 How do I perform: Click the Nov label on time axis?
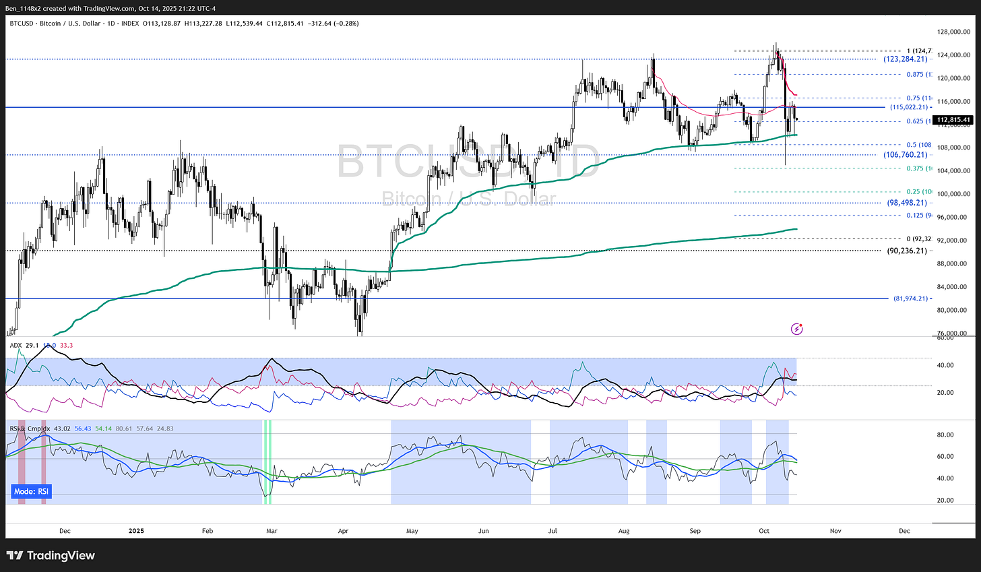pyautogui.click(x=835, y=531)
